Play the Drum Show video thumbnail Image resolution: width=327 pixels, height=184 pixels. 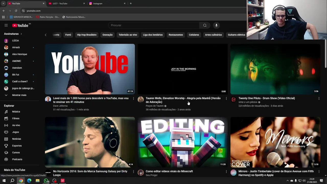pos(275,69)
